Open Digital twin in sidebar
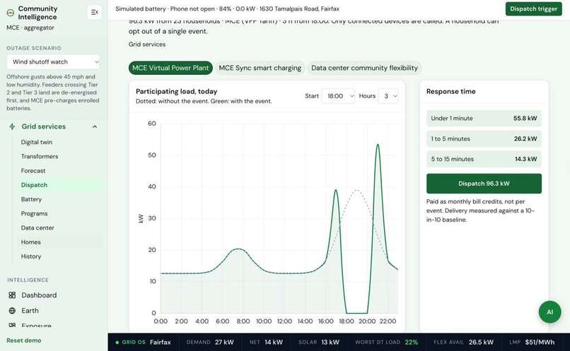This screenshot has width=570, height=351. pyautogui.click(x=37, y=142)
